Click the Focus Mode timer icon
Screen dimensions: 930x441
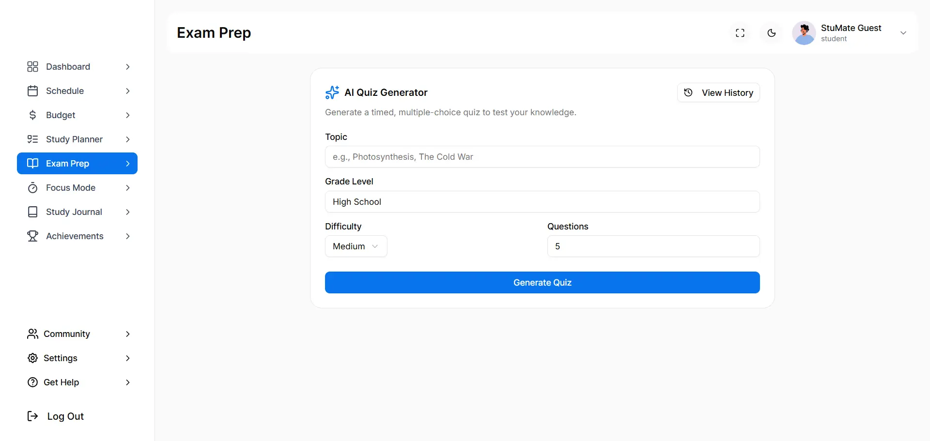(x=32, y=188)
